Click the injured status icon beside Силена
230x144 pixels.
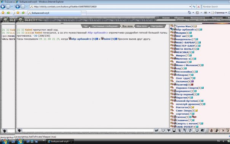pos(194,117)
